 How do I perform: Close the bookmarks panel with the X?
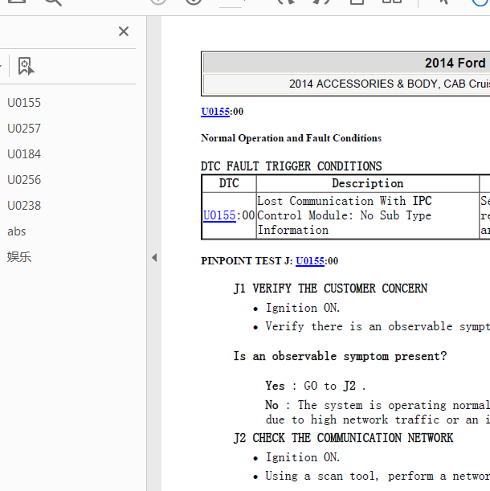[x=124, y=31]
